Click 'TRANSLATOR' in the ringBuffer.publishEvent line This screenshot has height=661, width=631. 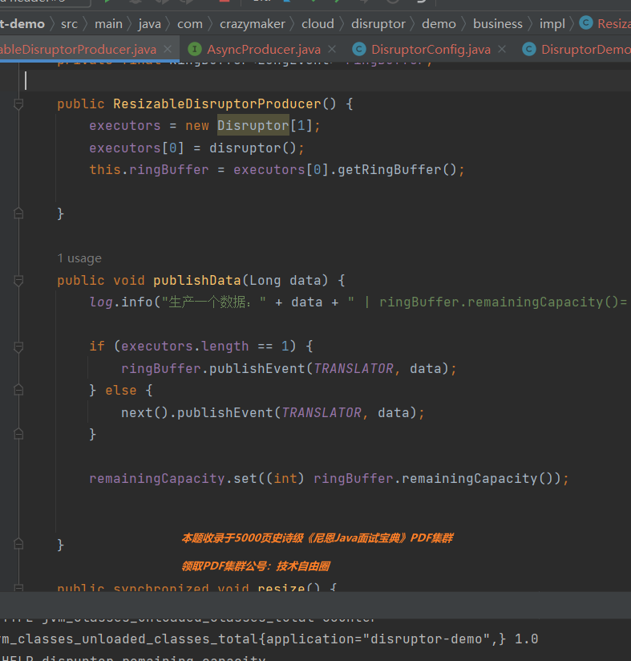click(353, 369)
